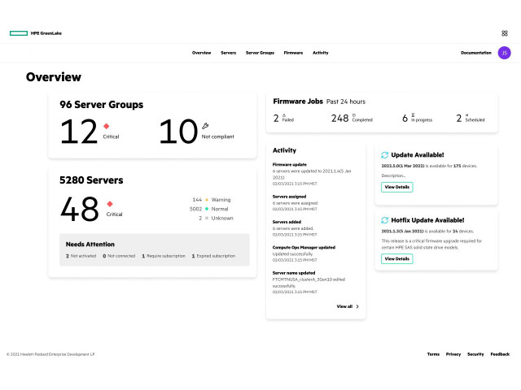Click the Servers added activity entry
This screenshot has height=390, width=521.
(295, 228)
